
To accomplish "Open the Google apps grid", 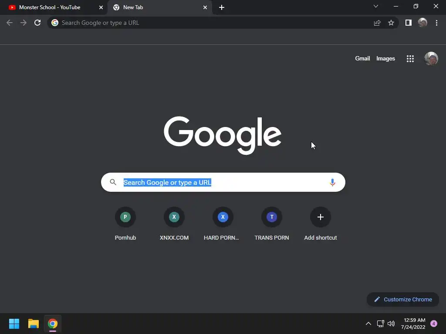I will pos(410,59).
